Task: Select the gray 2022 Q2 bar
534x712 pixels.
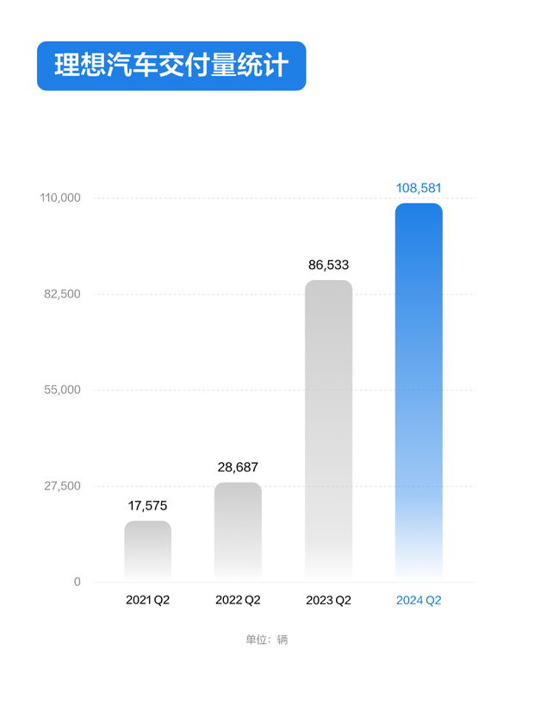Action: (x=238, y=531)
